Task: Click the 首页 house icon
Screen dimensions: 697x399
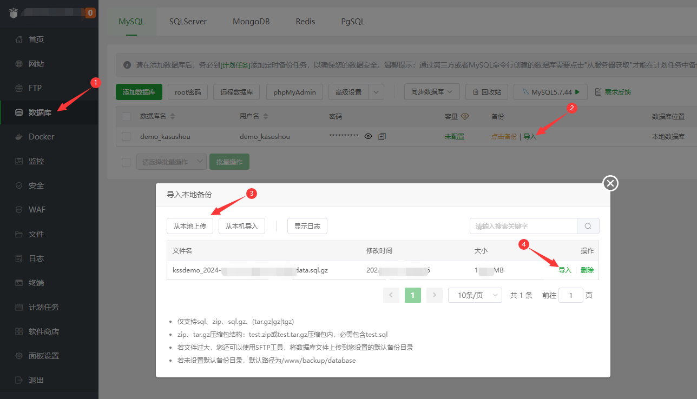Action: point(19,39)
